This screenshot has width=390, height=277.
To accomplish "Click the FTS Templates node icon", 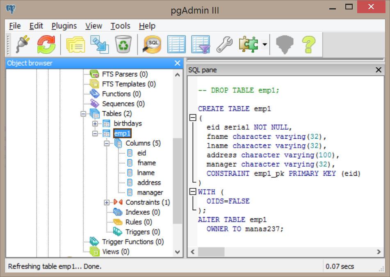I will coord(94,84).
